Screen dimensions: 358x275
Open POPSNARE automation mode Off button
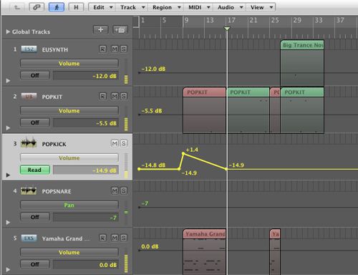pyautogui.click(x=35, y=217)
